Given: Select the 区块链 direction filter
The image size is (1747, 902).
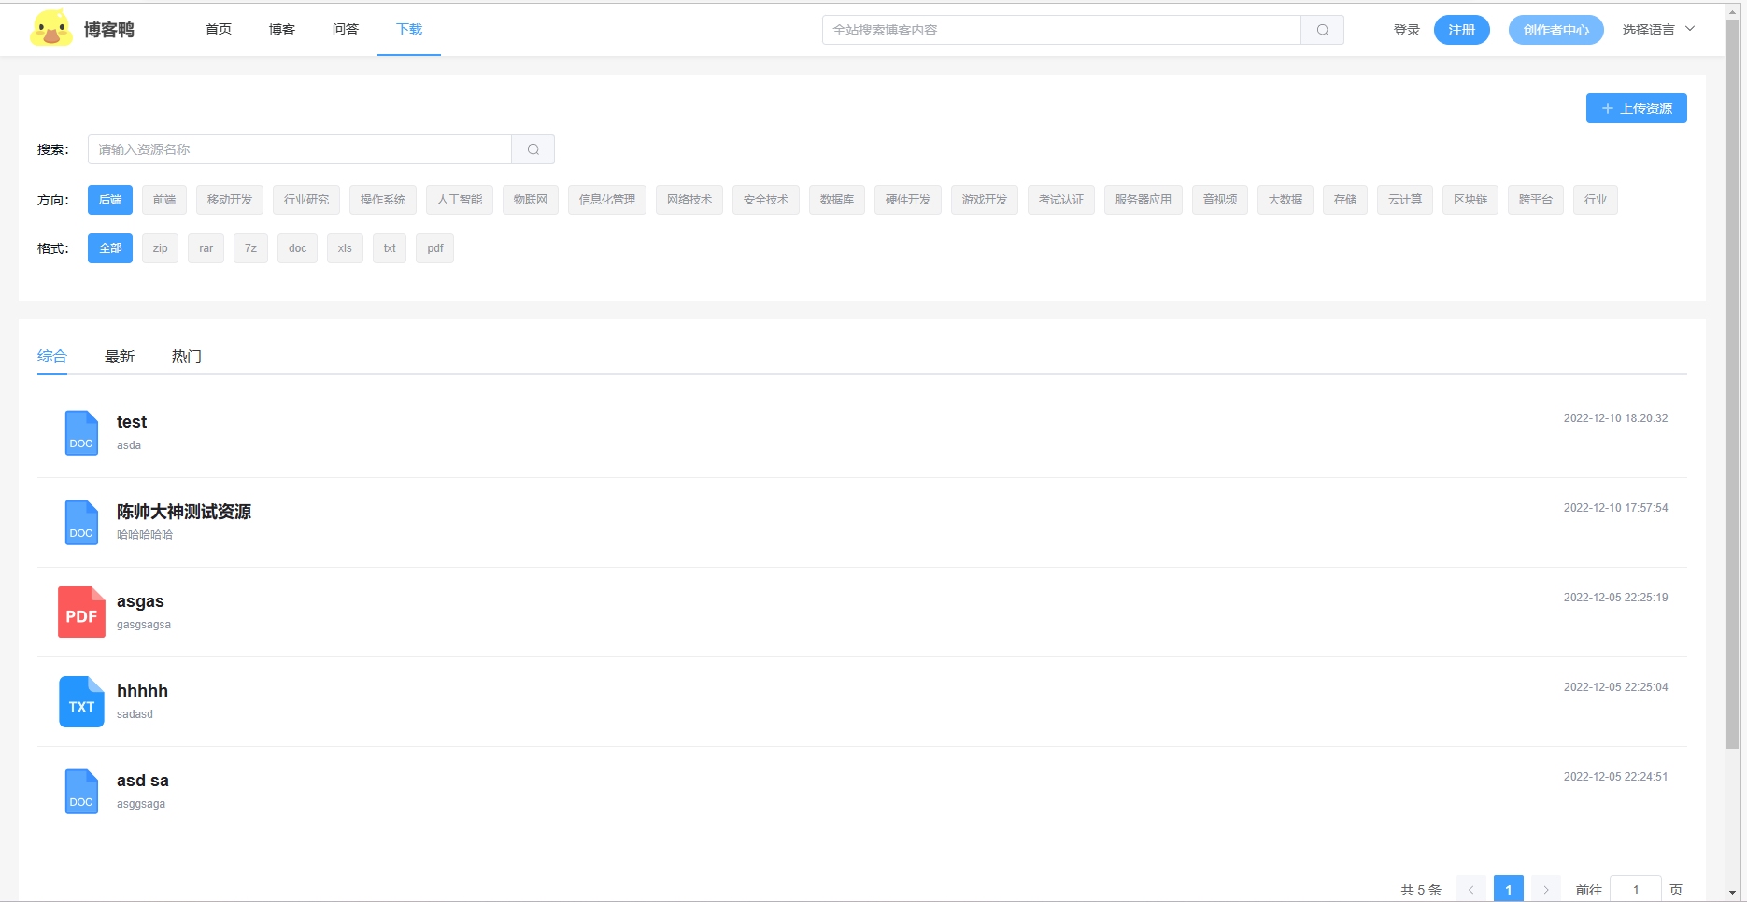Looking at the screenshot, I should [x=1470, y=200].
